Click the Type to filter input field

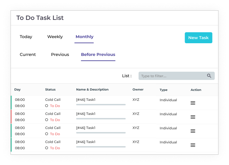pyautogui.click(x=172, y=76)
